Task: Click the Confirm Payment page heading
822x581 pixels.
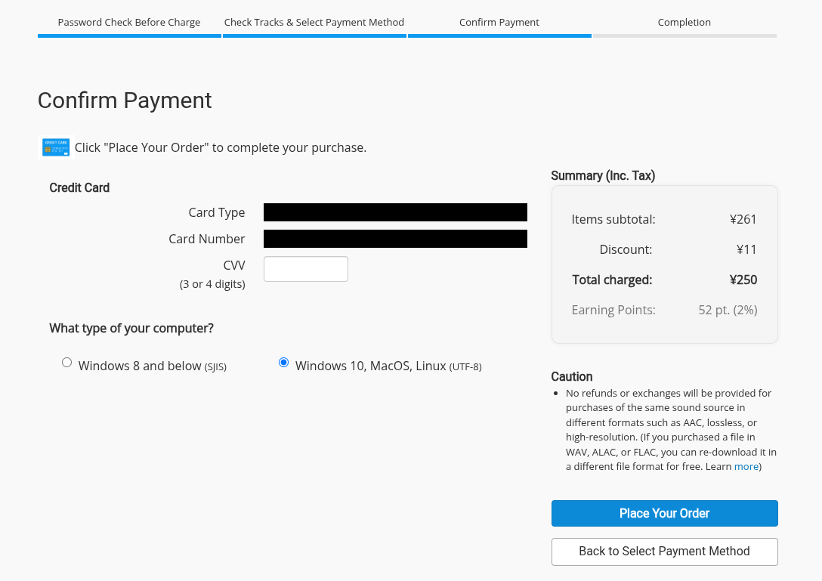Action: [x=125, y=100]
